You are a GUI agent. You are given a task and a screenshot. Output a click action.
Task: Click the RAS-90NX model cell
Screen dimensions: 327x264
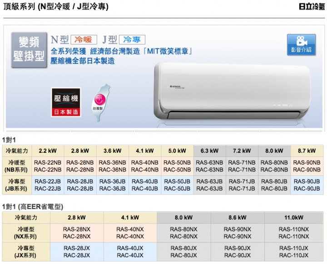[x=238, y=233]
